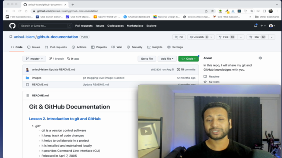The image size is (282, 158).
Task: Switch to the Issues tab
Action: coord(34,47)
